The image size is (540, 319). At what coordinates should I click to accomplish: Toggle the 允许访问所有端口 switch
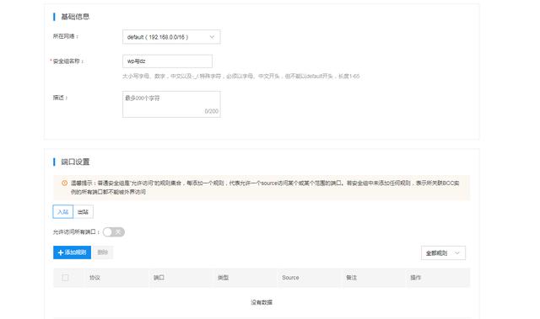click(114, 232)
